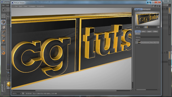Select the Countdown_New_R12 history entry
Screen dimensions: 172x97
(x=147, y=42)
